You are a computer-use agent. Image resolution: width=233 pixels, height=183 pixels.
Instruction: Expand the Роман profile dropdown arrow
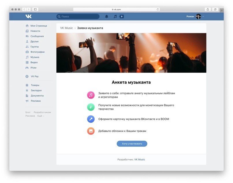point(203,16)
